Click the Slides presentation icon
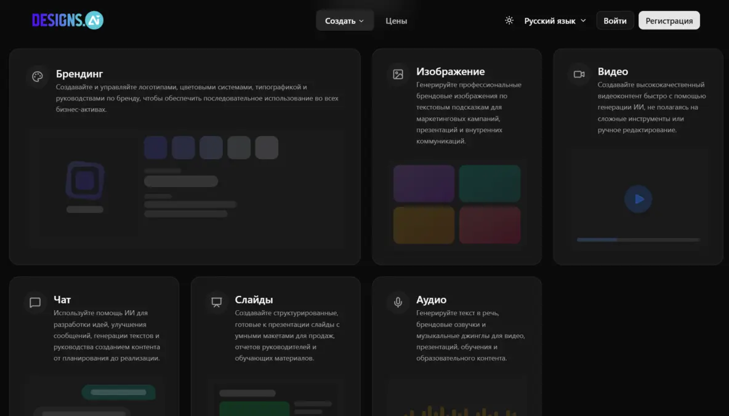729x416 pixels. click(216, 303)
